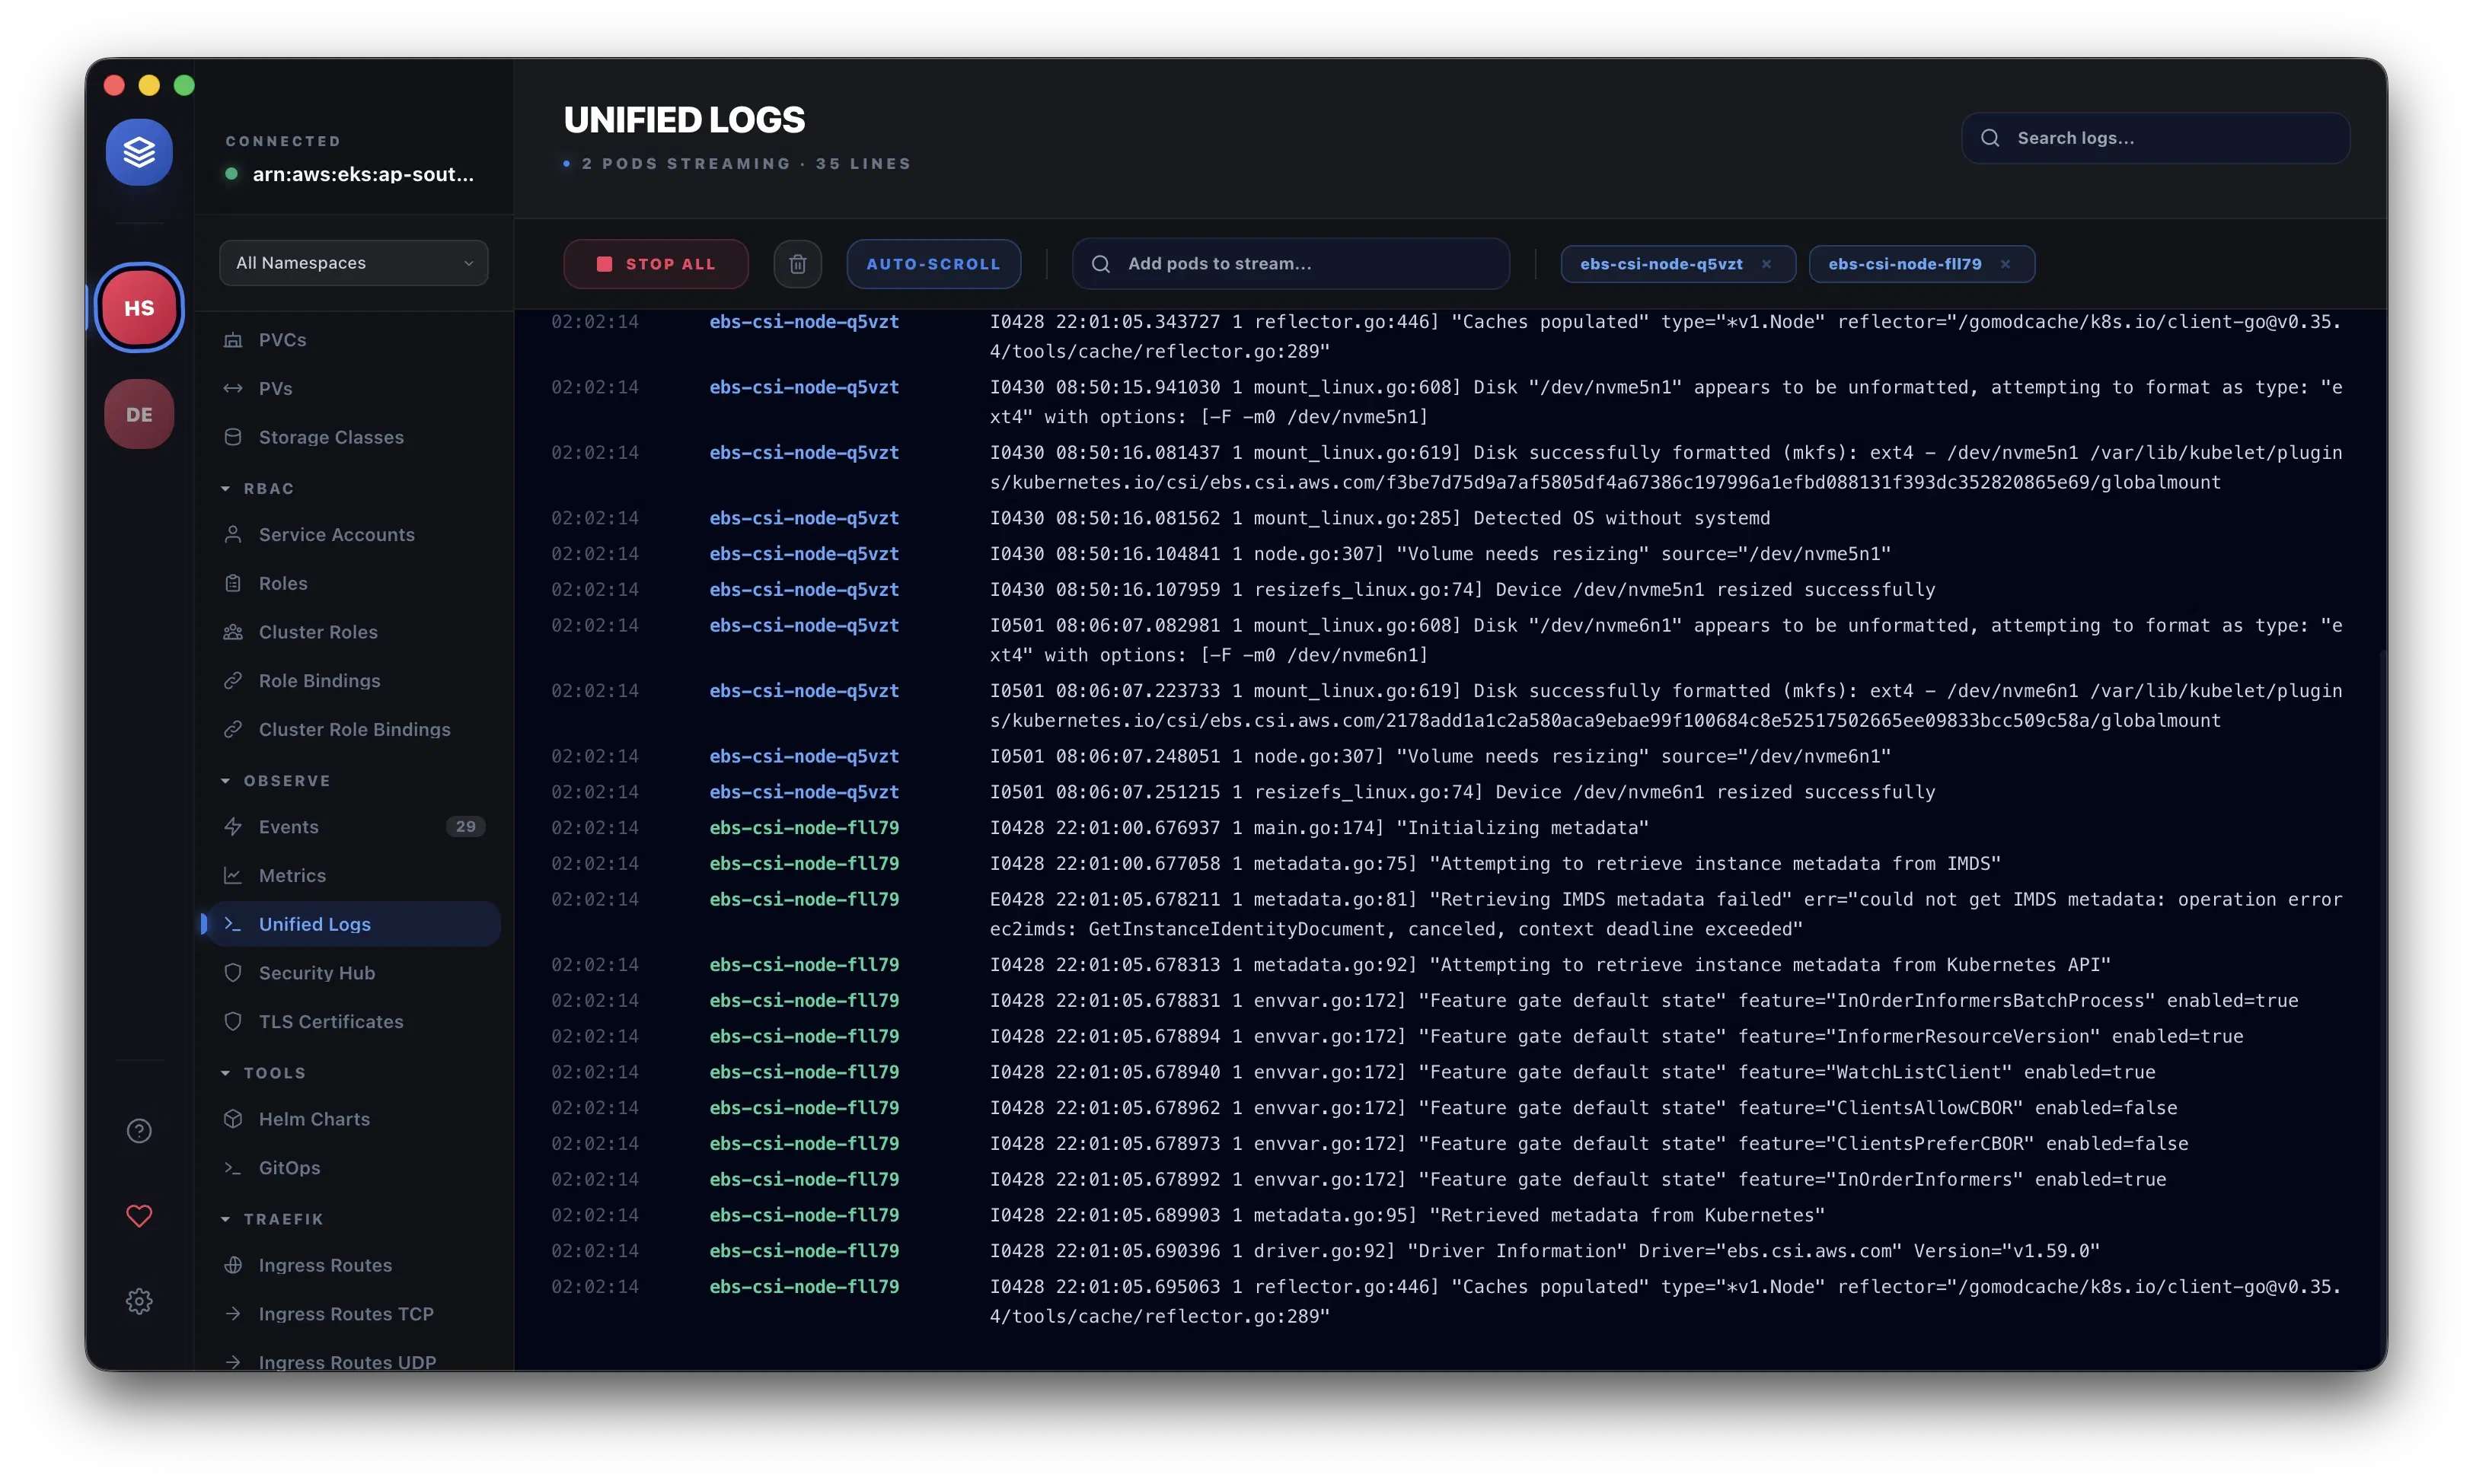Open the help question-mark icon
The height and width of the screenshot is (1484, 2473).
(139, 1131)
